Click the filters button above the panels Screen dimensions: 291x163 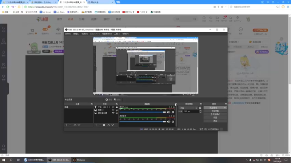pos(117,100)
